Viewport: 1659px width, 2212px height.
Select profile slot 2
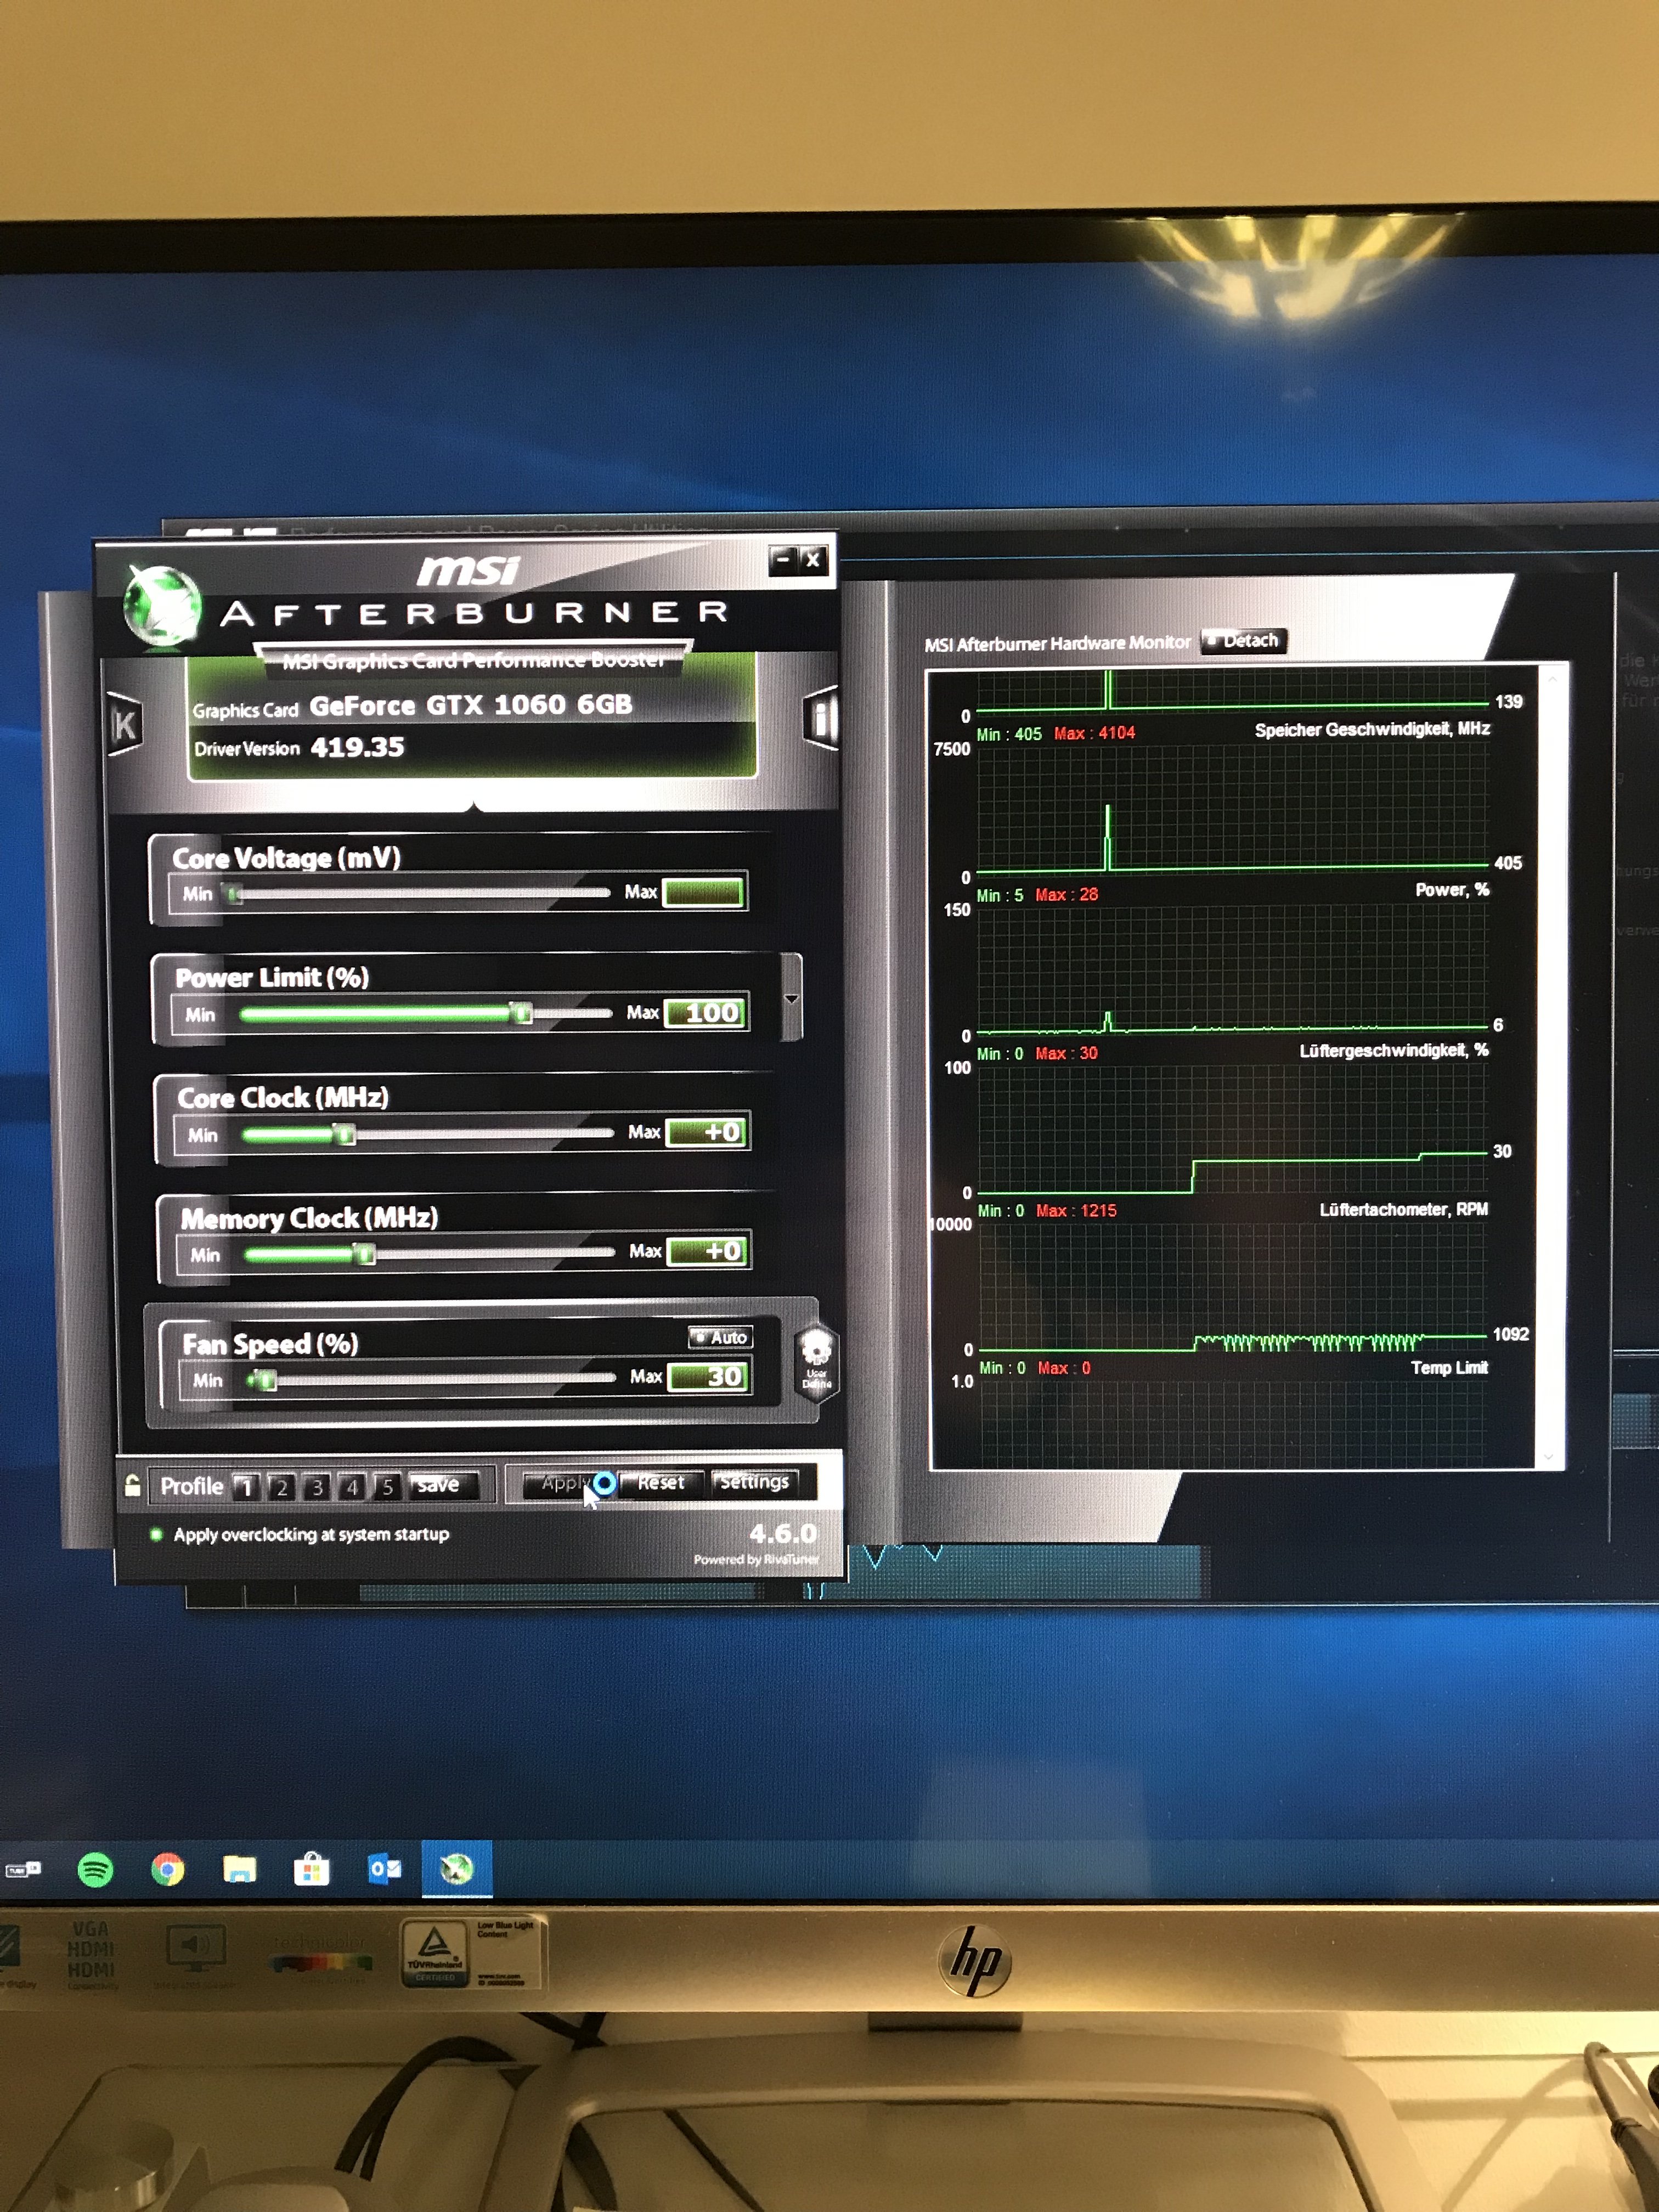pos(282,1487)
